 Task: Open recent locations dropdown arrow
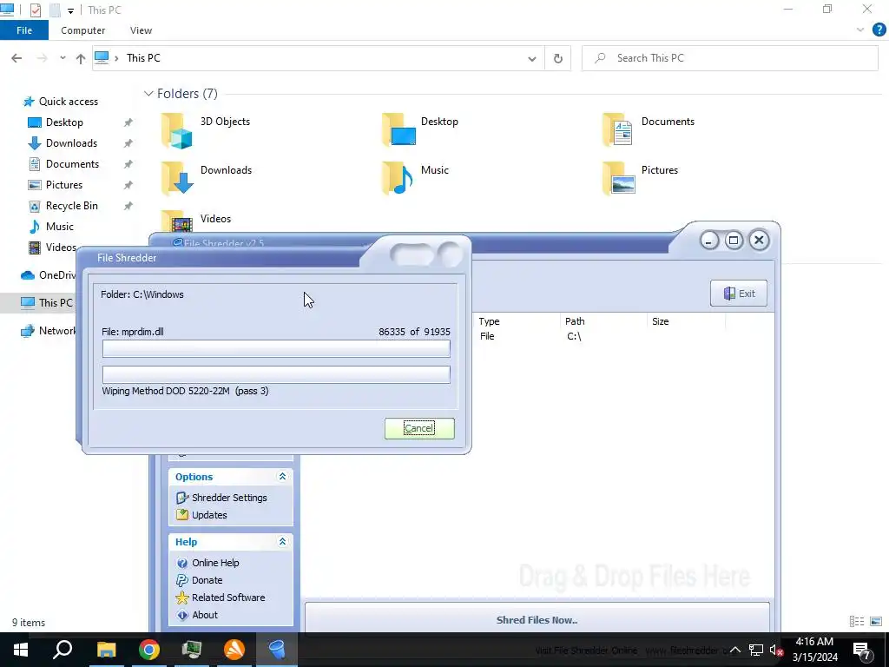coord(63,58)
